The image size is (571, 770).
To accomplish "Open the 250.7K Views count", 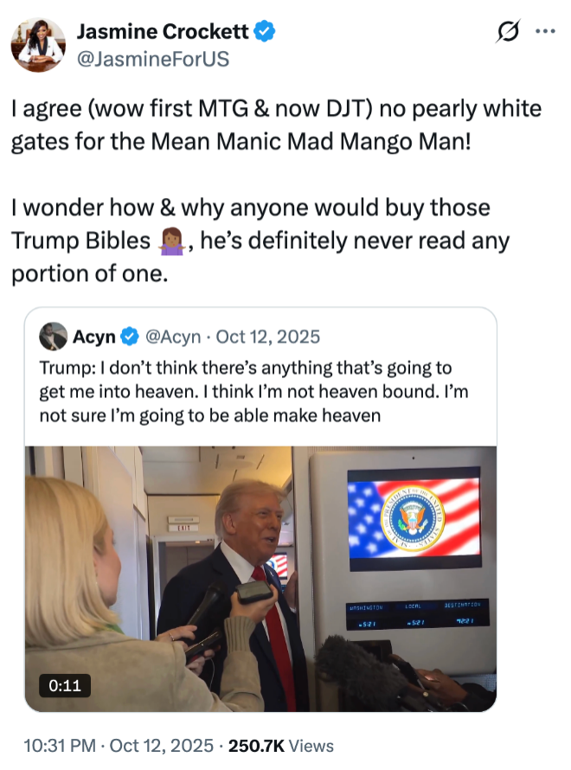I will pos(279,746).
